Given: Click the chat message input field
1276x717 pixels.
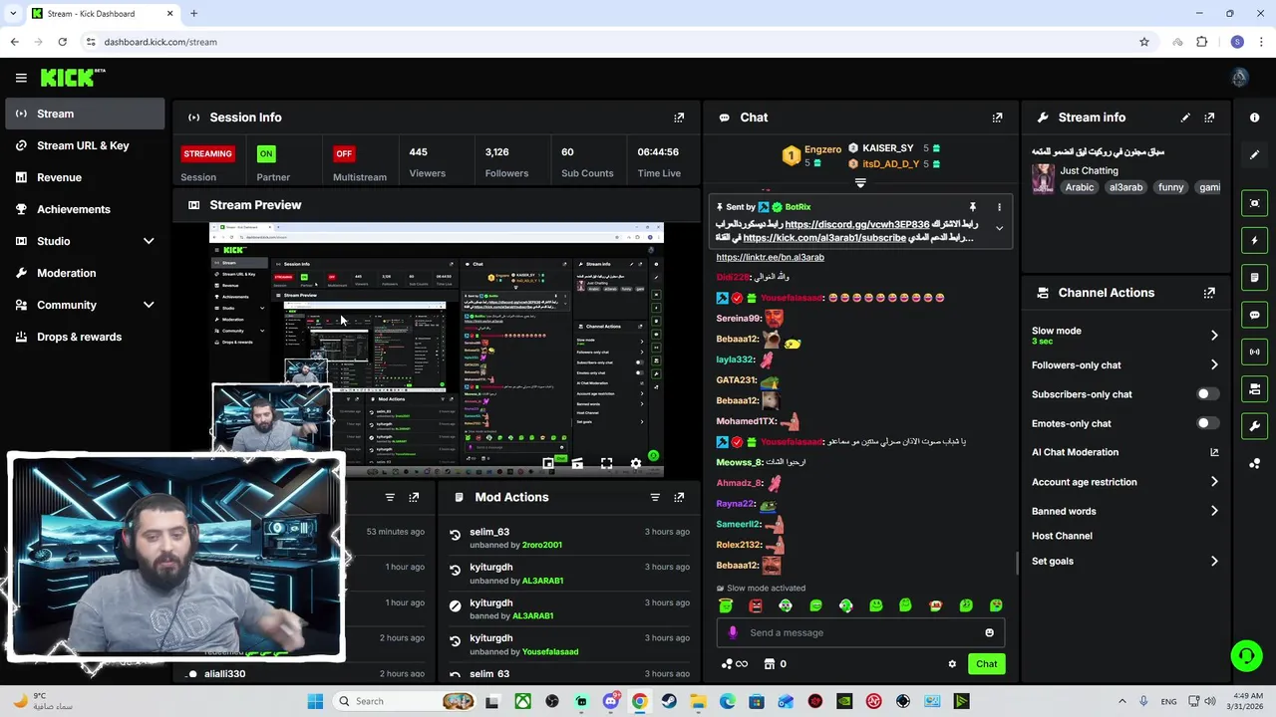Looking at the screenshot, I should pos(862,632).
